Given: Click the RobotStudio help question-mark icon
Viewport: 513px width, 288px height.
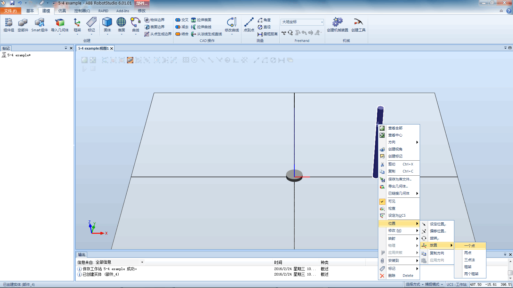Looking at the screenshot, I should coord(509,11).
